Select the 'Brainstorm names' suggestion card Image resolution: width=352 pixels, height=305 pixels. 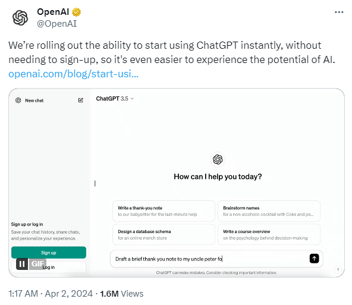click(x=269, y=211)
